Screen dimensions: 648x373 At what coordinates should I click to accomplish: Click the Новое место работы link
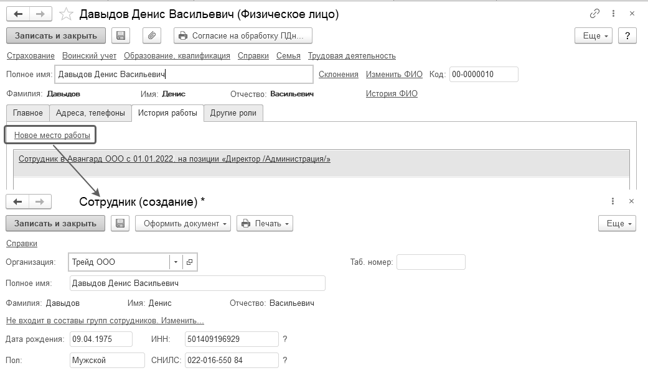click(52, 135)
